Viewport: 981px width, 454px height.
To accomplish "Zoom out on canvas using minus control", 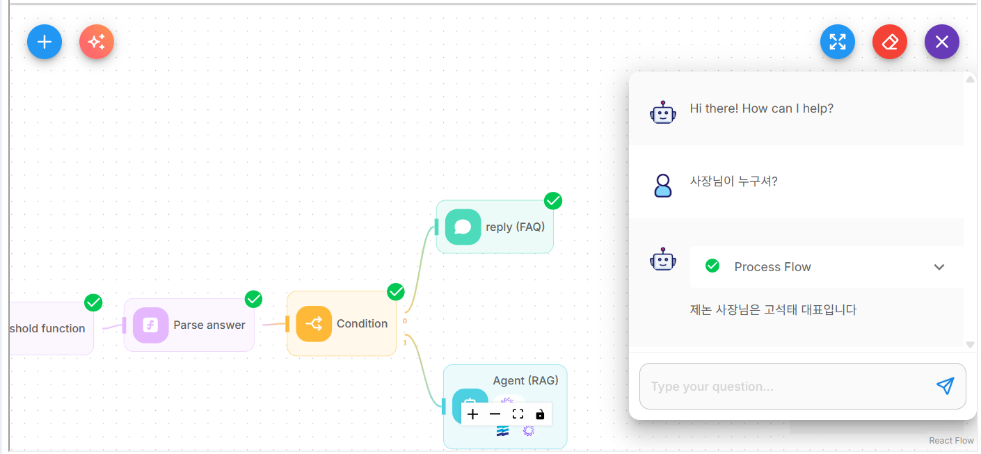I will tap(495, 414).
